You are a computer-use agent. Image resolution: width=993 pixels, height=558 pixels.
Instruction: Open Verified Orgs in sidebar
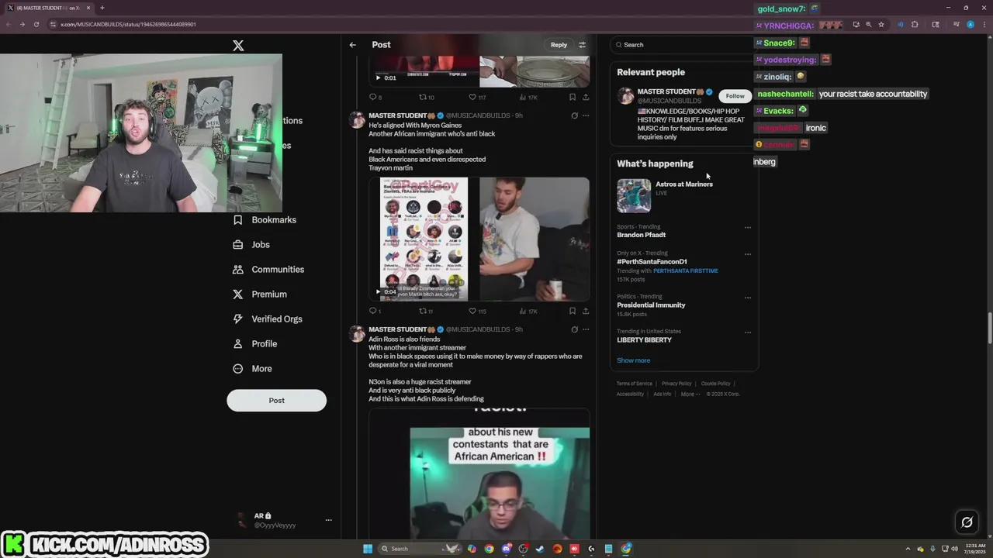[x=267, y=319]
